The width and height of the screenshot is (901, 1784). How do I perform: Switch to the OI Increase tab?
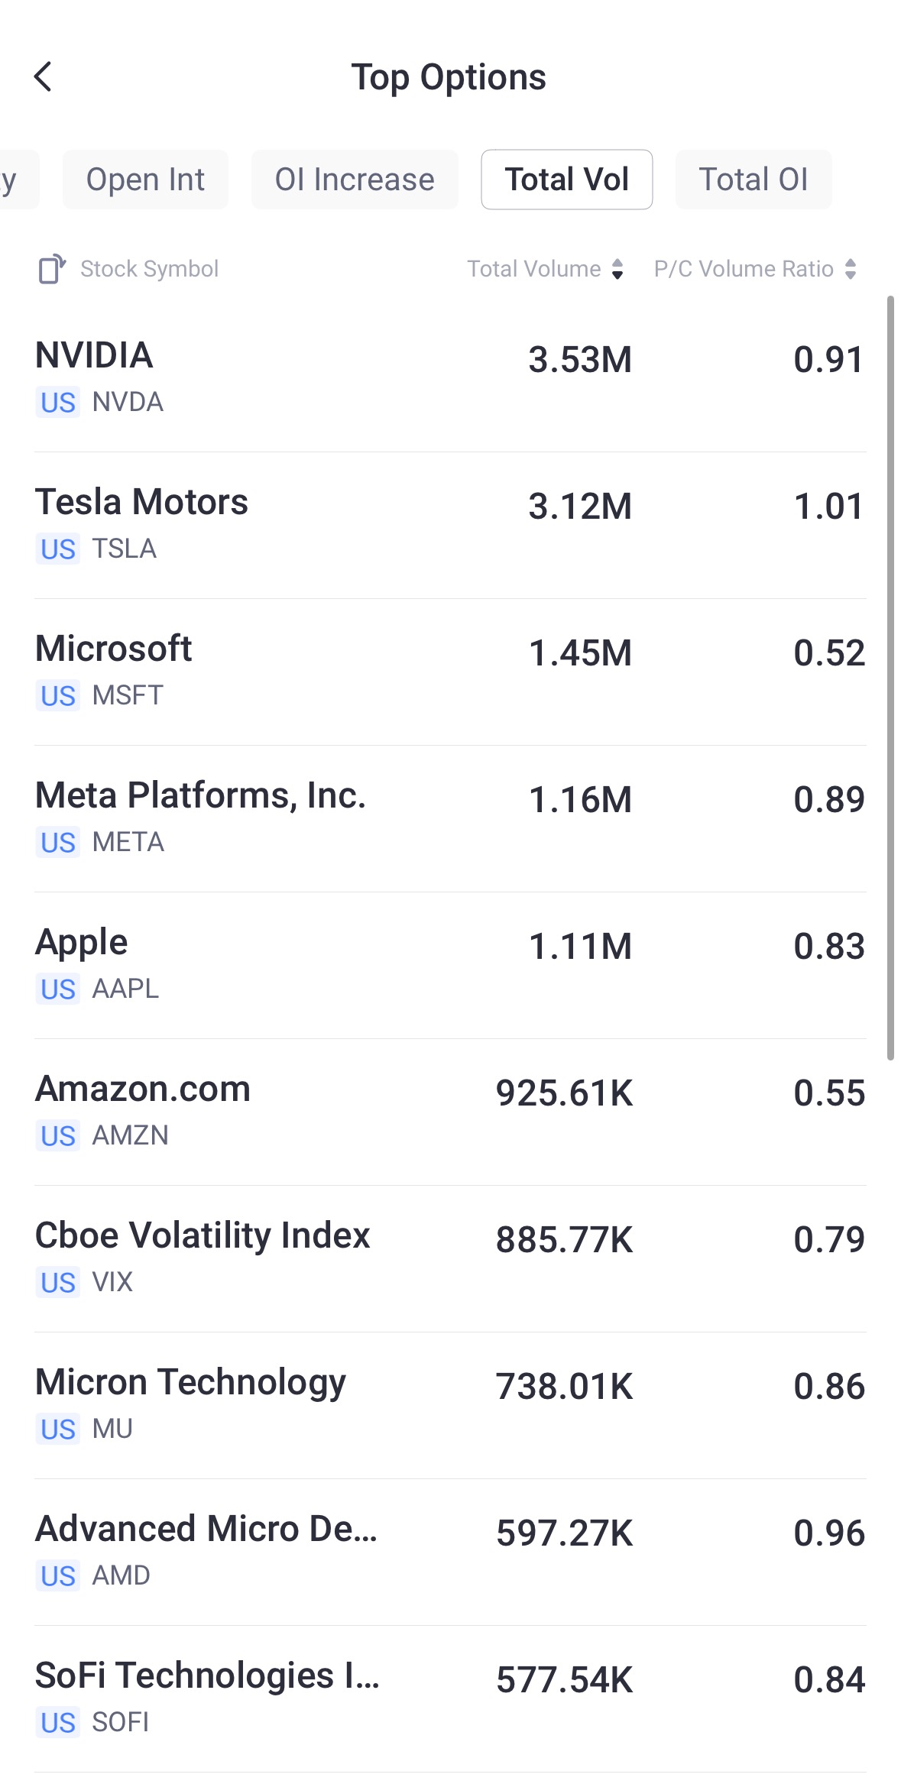(x=355, y=180)
